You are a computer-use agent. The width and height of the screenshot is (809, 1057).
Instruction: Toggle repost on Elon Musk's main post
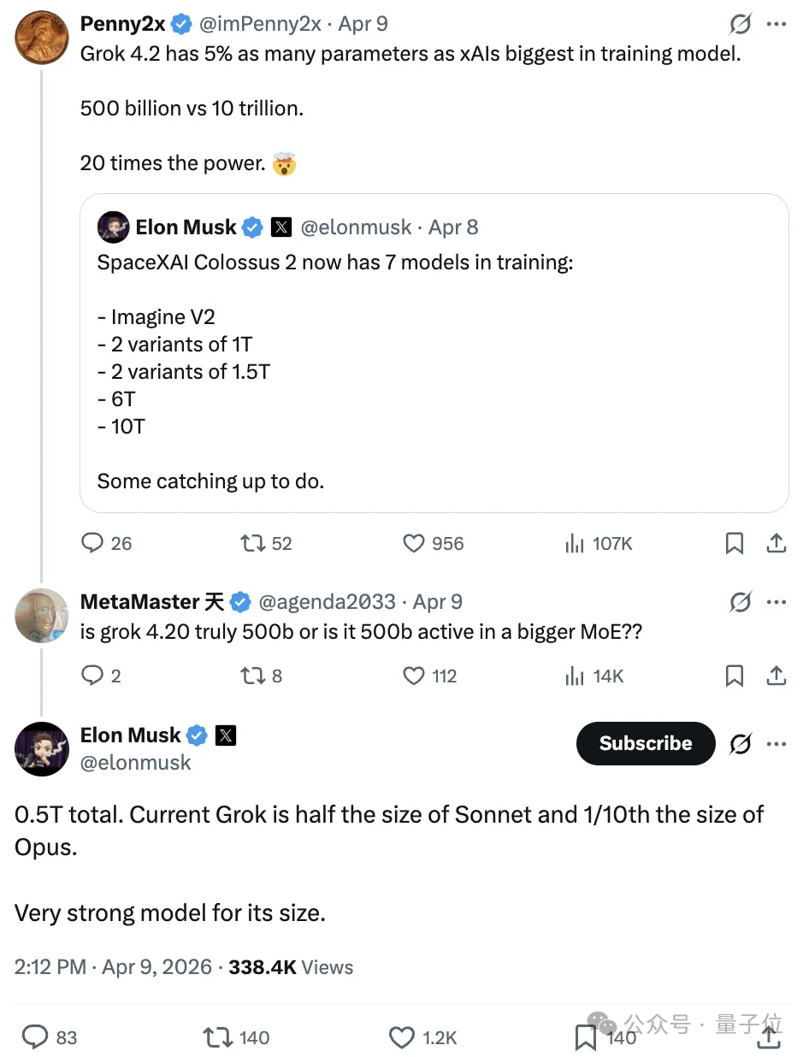217,1037
